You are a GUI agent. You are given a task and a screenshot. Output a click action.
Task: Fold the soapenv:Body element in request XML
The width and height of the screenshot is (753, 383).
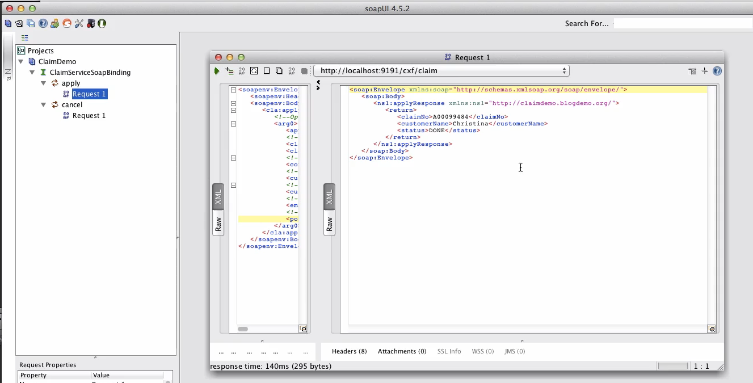233,103
